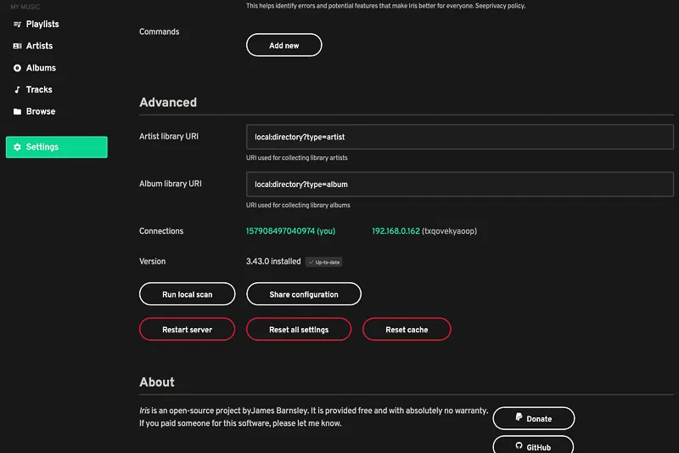Click the Browse folder icon
The image size is (679, 453).
[17, 111]
